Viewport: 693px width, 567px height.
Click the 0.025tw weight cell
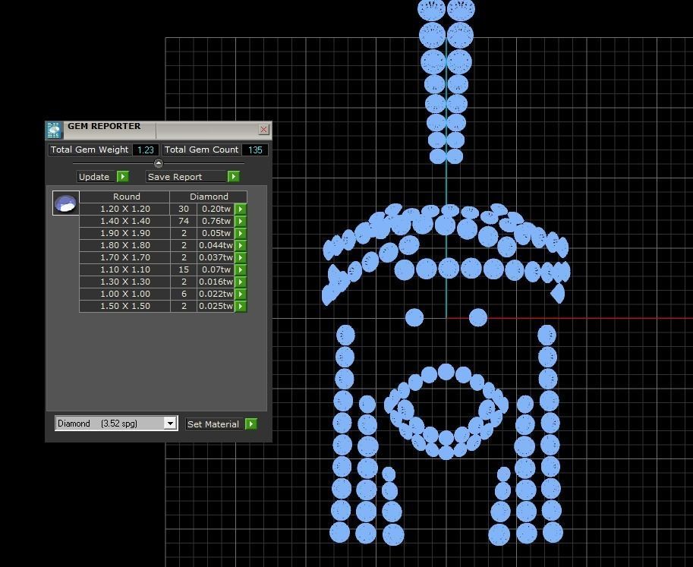[216, 306]
